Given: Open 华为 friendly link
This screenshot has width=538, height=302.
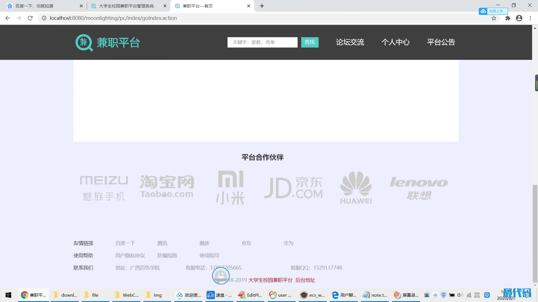Looking at the screenshot, I should pyautogui.click(x=289, y=243).
